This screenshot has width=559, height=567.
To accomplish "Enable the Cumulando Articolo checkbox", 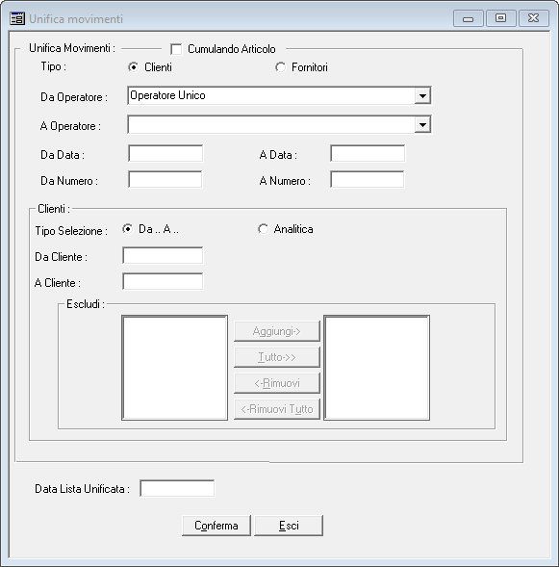I will [x=176, y=49].
